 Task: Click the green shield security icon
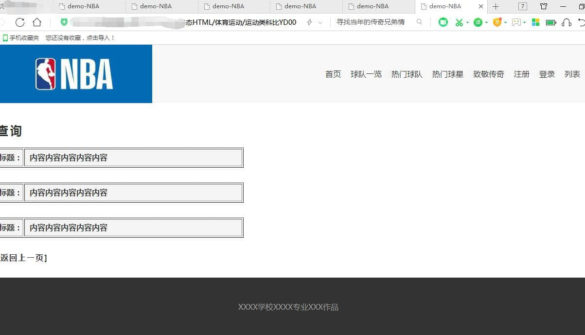point(64,22)
